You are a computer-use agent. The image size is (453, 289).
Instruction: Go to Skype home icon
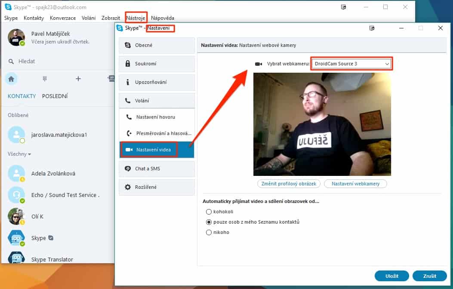[x=11, y=79]
